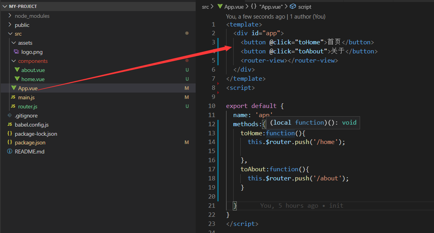Click the logo.png image file icon
This screenshot has height=233, width=434.
[17, 52]
